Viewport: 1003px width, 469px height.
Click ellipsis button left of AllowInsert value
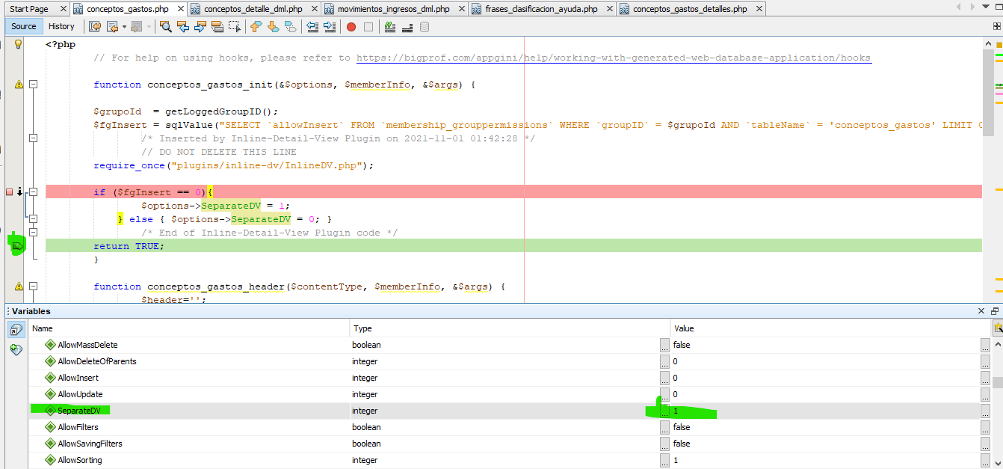pyautogui.click(x=664, y=378)
